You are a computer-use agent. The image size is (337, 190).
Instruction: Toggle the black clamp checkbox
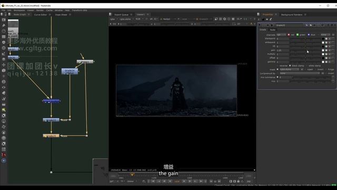click(x=290, y=65)
